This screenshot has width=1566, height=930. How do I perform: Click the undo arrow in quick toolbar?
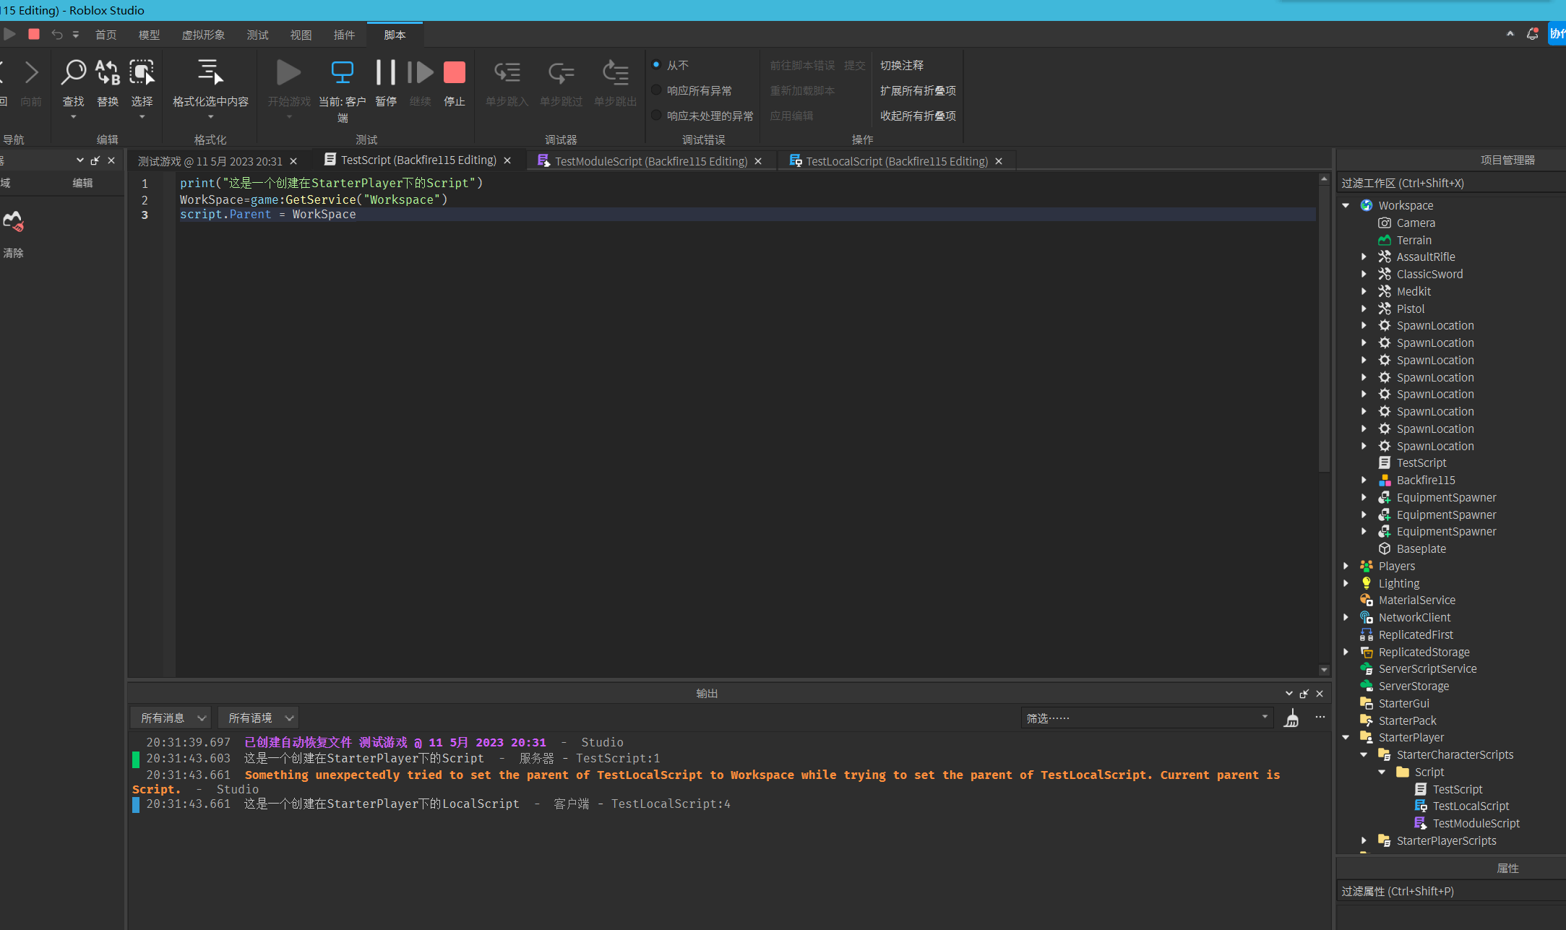[x=56, y=34]
